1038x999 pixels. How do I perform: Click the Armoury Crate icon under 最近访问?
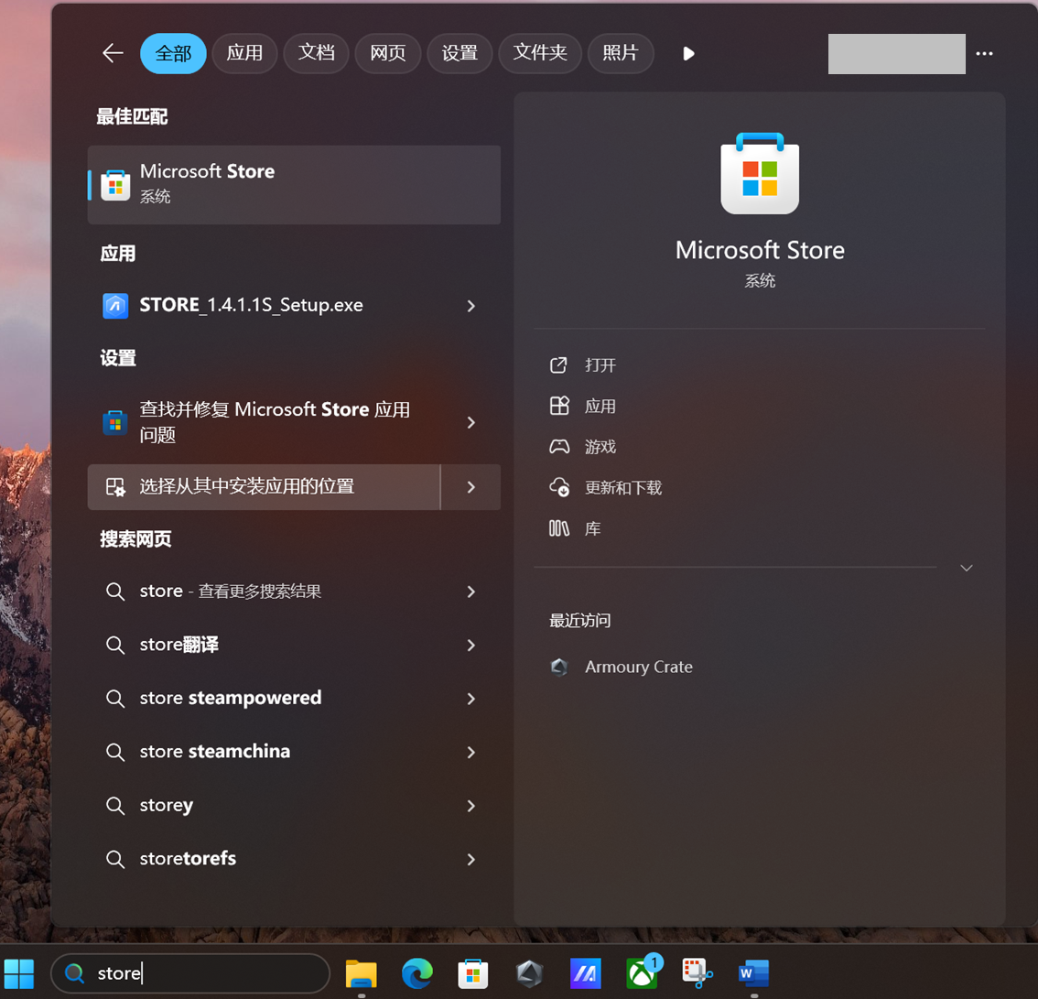pyautogui.click(x=559, y=667)
